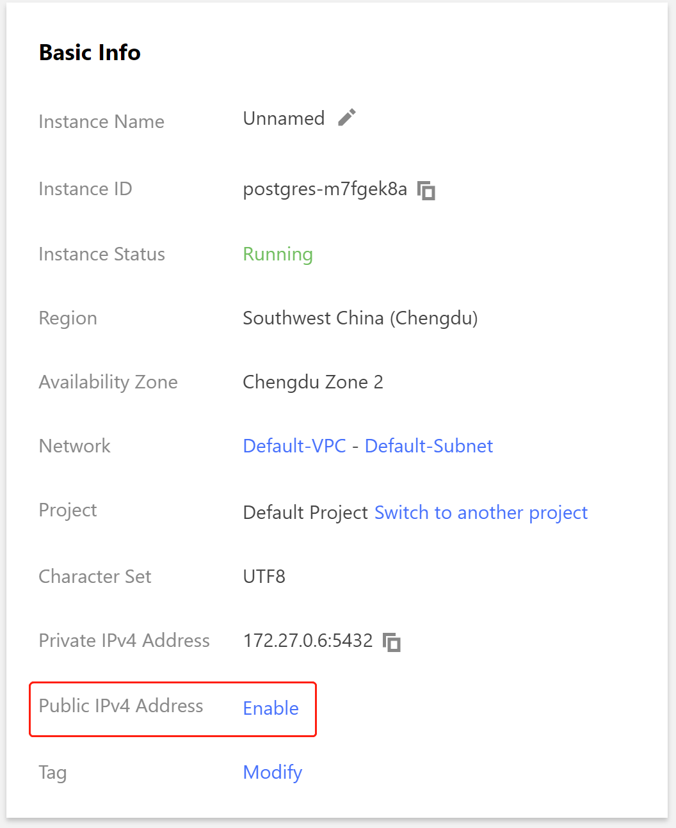Modify the instance tags

click(x=273, y=772)
